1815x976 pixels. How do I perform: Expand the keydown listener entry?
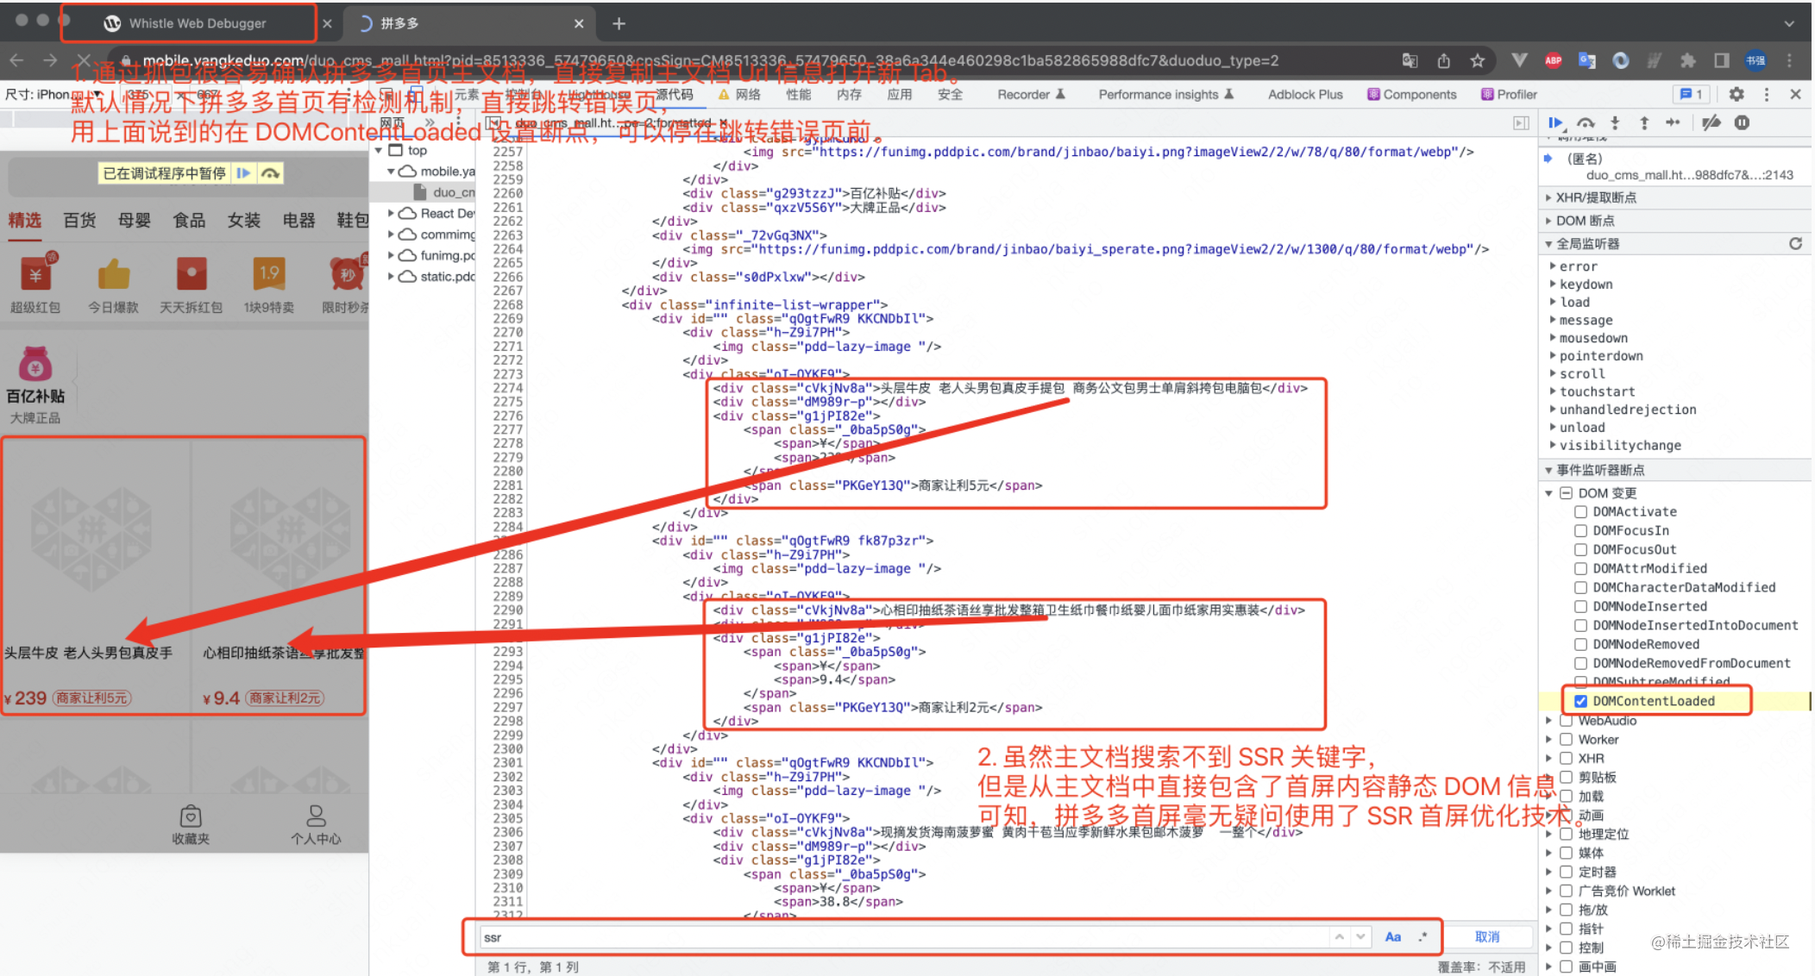click(x=1553, y=285)
